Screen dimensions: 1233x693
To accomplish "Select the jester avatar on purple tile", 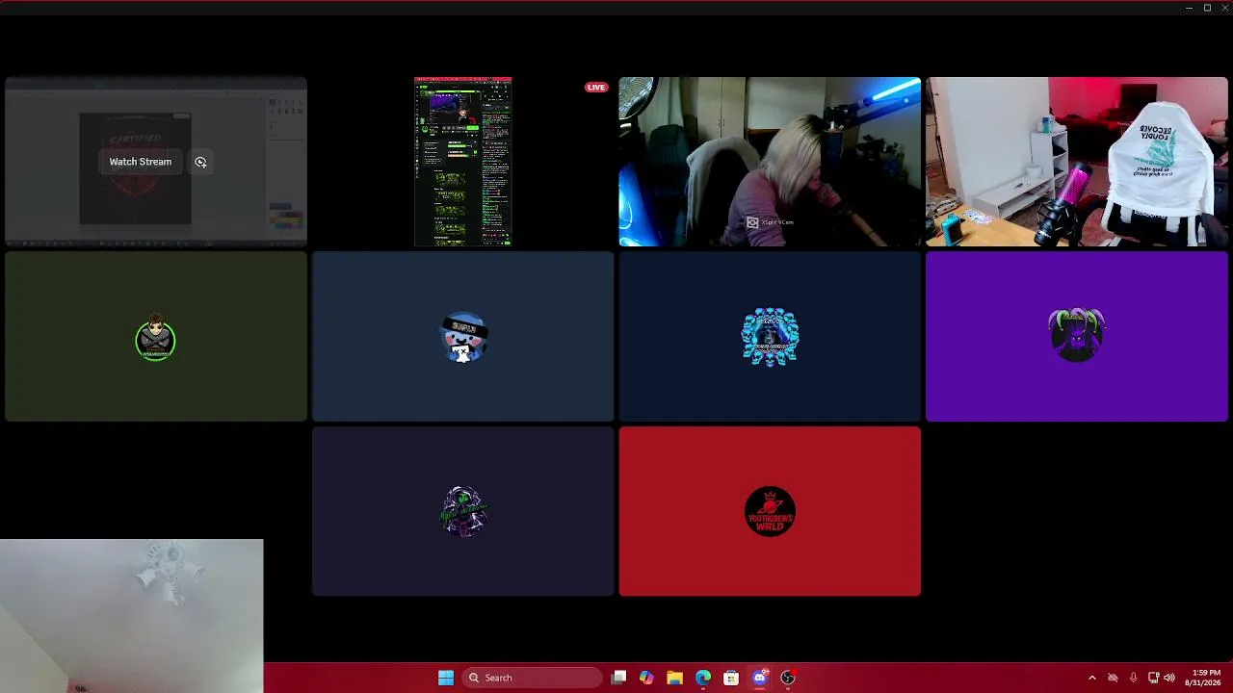I will 1077,335.
